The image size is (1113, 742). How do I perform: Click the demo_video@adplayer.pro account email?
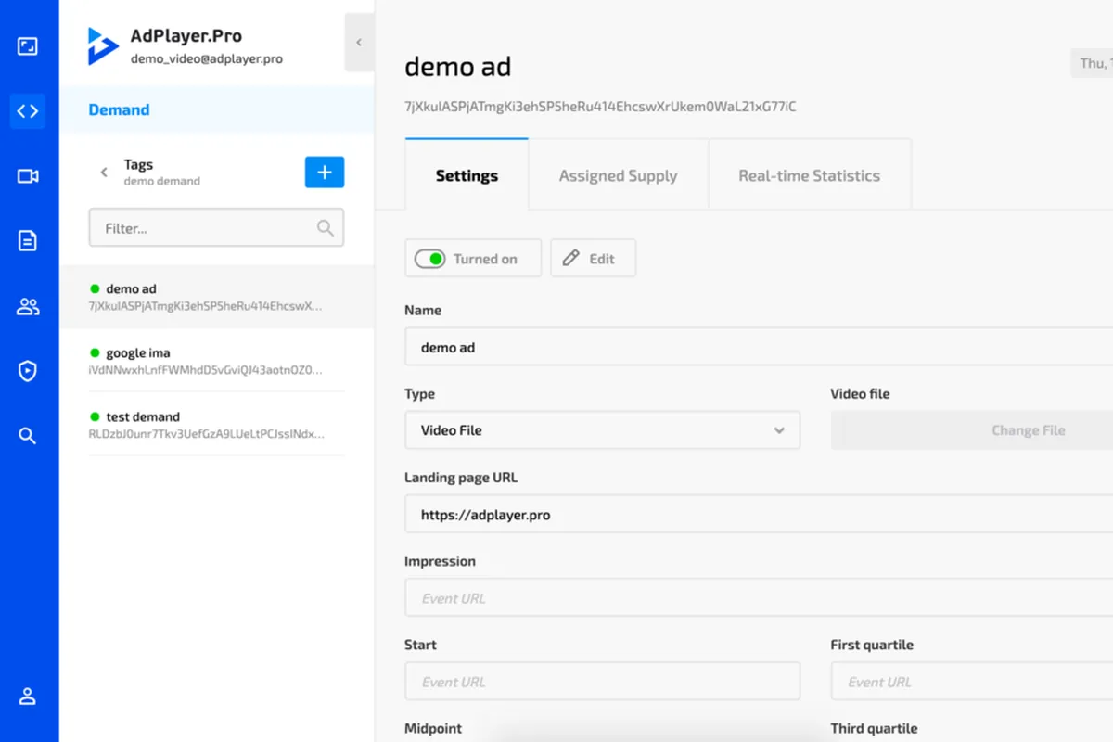(207, 58)
